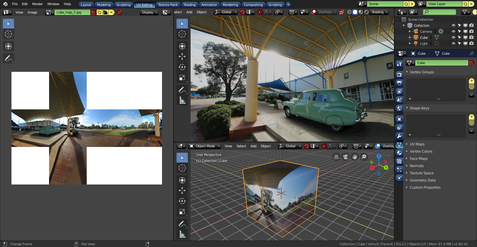The width and height of the screenshot is (477, 247).
Task: Hide the Camera with its eye icon
Action: point(453,32)
